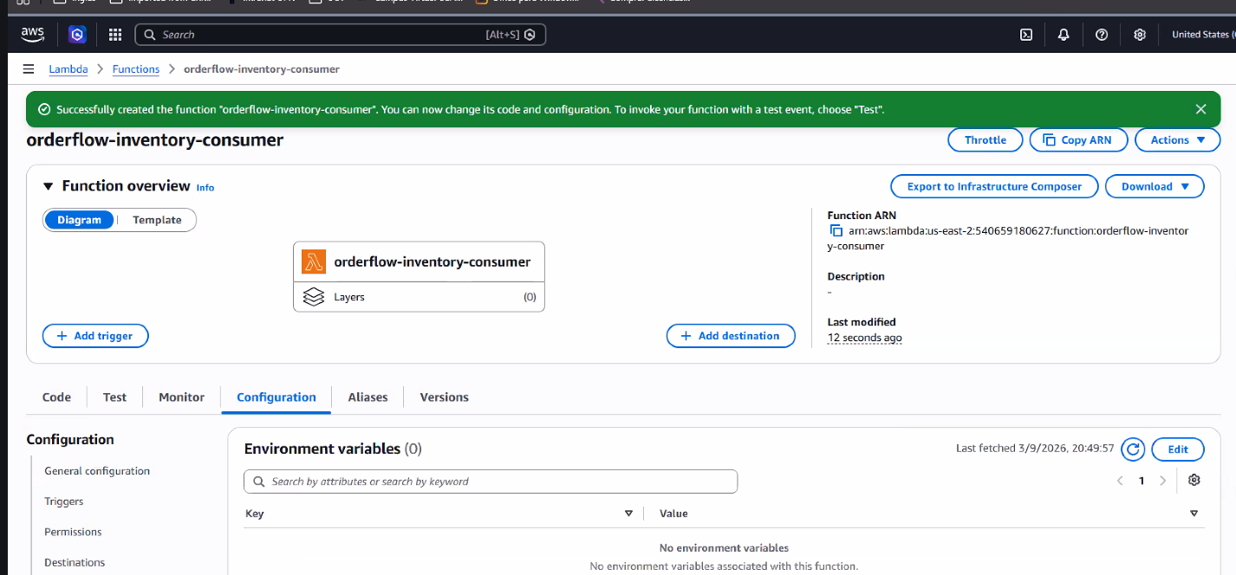Click the Lambda icon in the function diagram
Image resolution: width=1236 pixels, height=575 pixels.
tap(313, 262)
